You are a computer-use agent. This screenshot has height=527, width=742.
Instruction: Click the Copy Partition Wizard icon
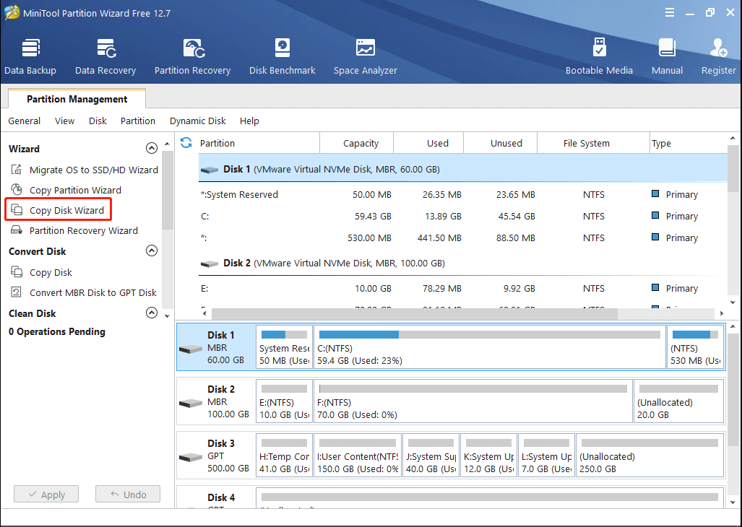pyautogui.click(x=17, y=190)
